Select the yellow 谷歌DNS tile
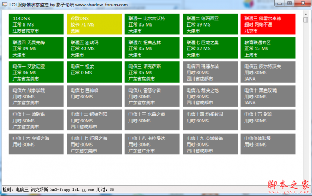Viewport: 312px width, 196px height. [x=94, y=24]
